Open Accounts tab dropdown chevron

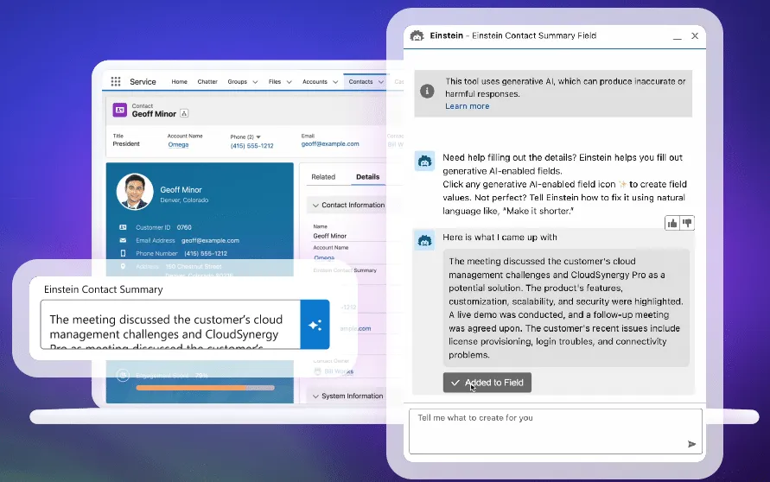[335, 82]
